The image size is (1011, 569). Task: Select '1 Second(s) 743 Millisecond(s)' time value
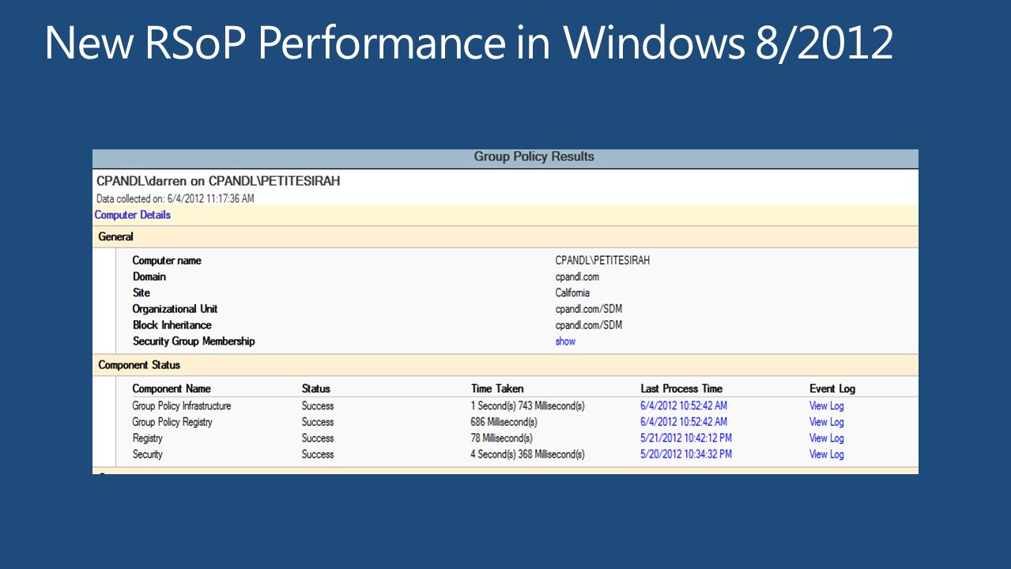pos(528,406)
